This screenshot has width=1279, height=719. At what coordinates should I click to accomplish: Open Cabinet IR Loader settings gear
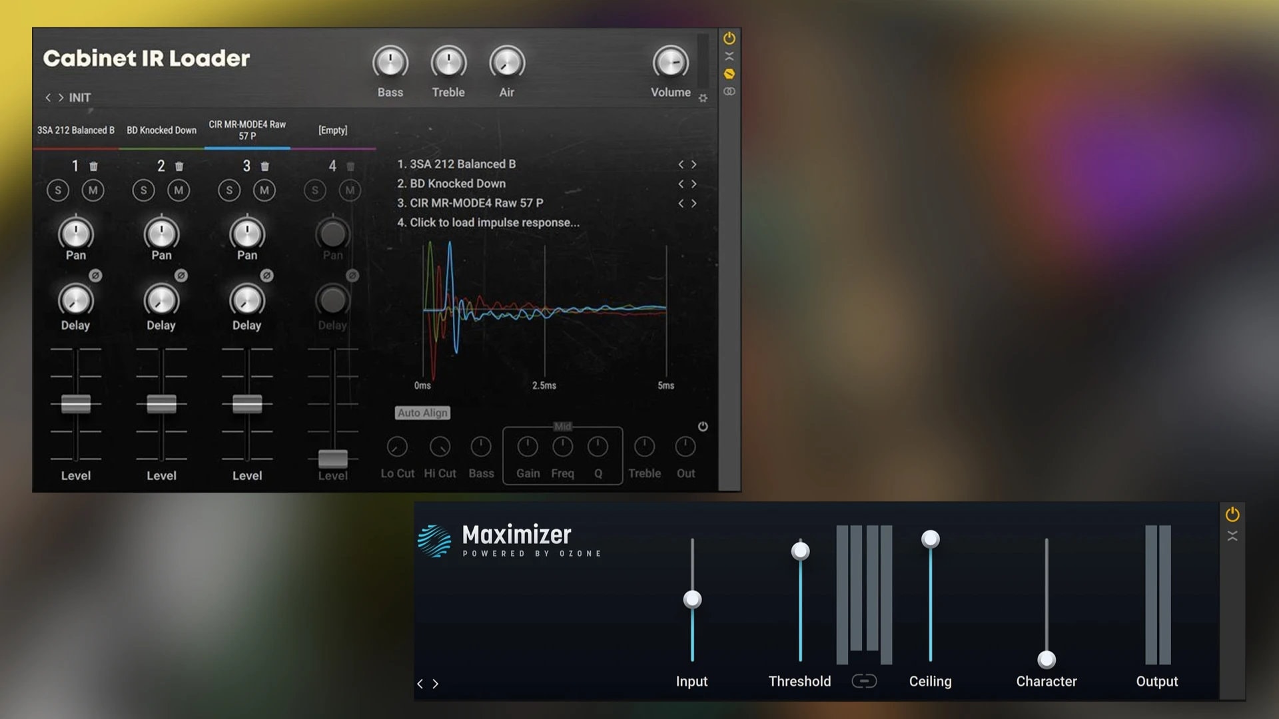[x=703, y=98]
